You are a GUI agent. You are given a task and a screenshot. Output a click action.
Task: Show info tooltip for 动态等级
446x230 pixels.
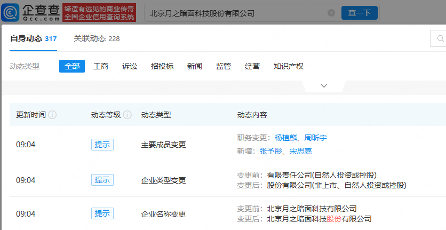point(127,115)
